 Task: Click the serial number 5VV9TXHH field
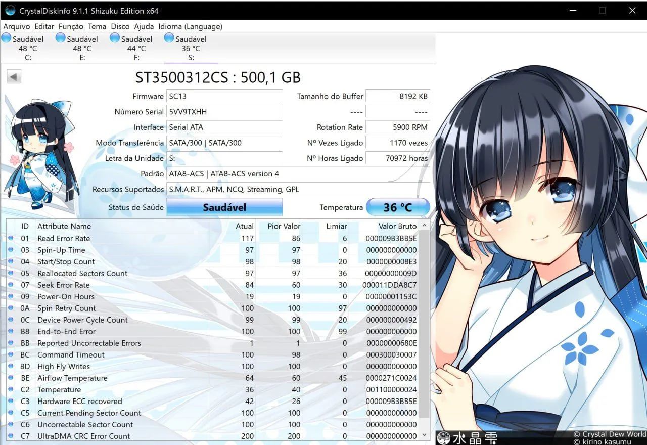pyautogui.click(x=224, y=112)
